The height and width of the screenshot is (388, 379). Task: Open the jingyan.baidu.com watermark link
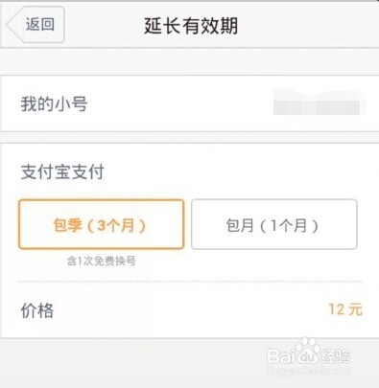click(309, 371)
